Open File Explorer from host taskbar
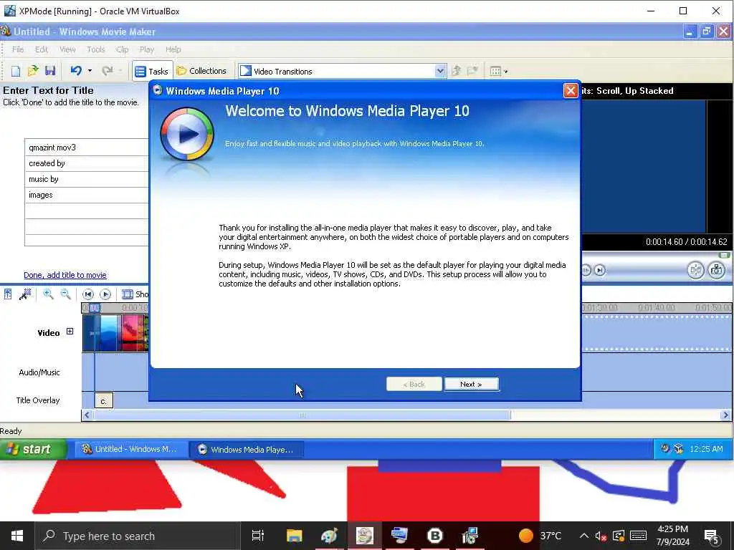 295,536
